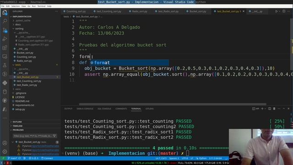Open the GITLENS panel tab

150,109
